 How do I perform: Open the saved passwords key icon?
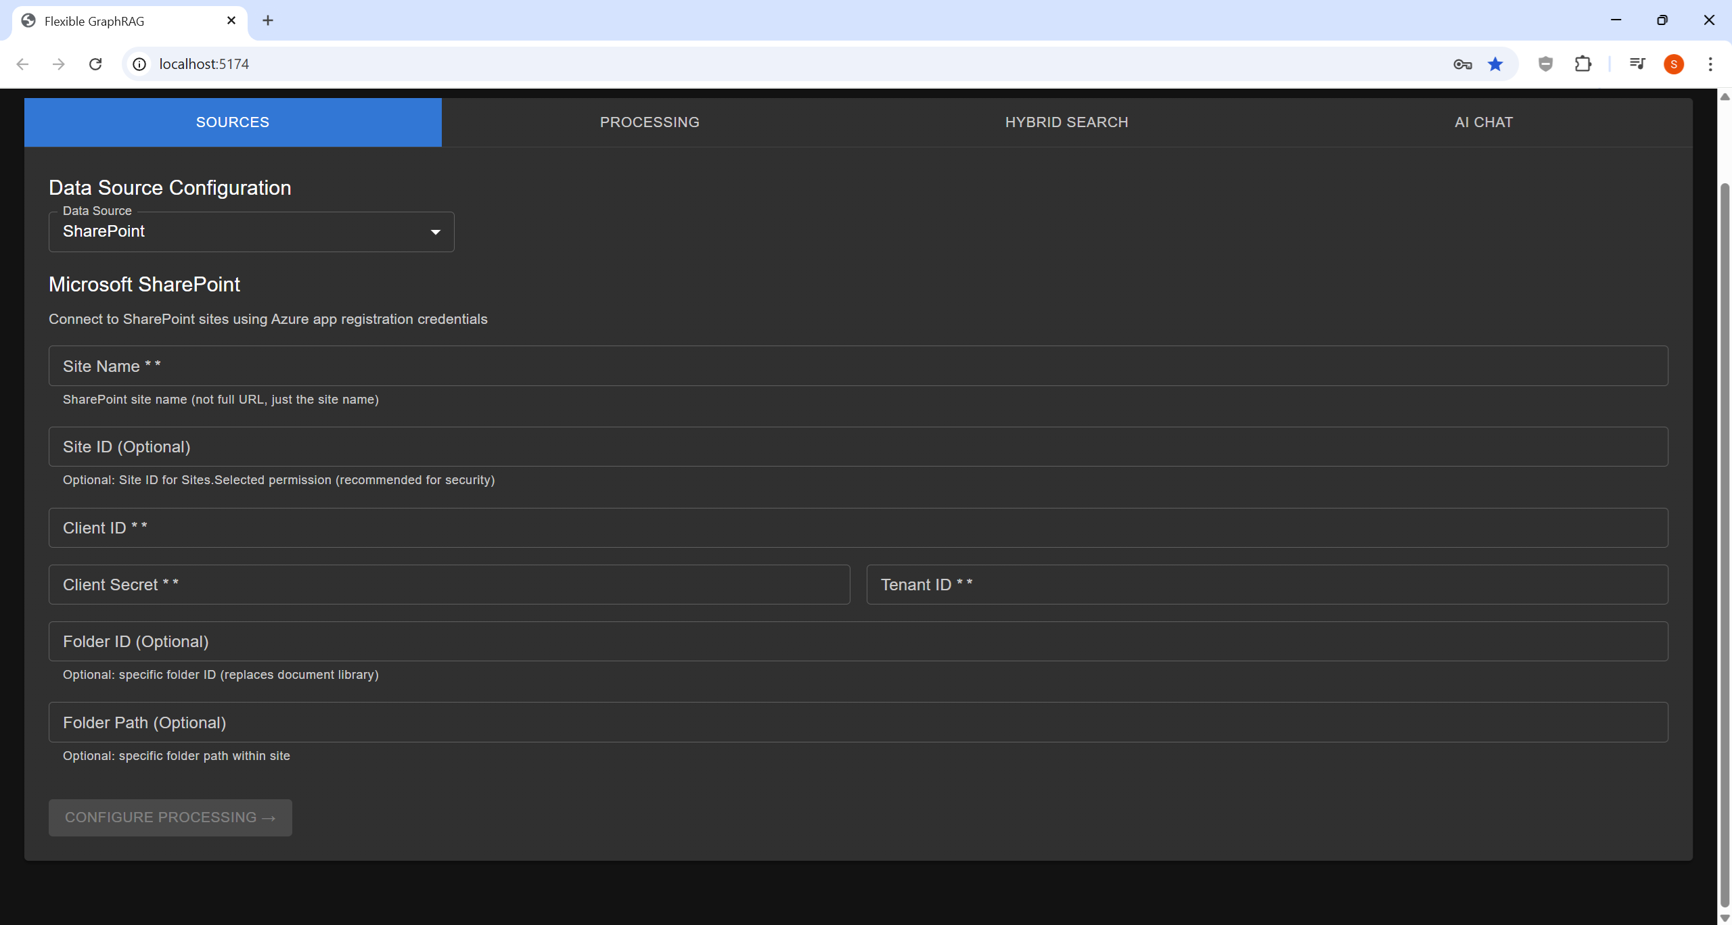[1461, 64]
